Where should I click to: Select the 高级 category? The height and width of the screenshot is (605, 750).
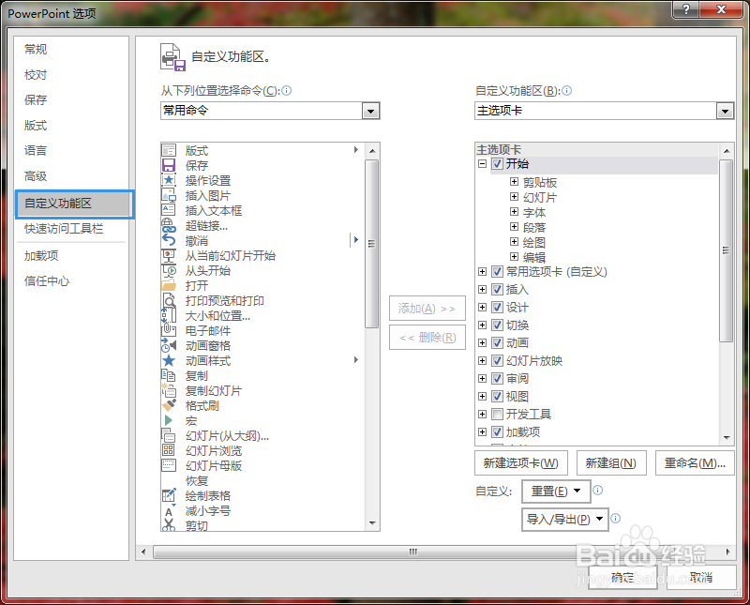36,176
